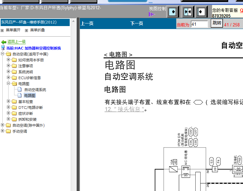Click the tree panel scroll-up arrow

click(73, 21)
